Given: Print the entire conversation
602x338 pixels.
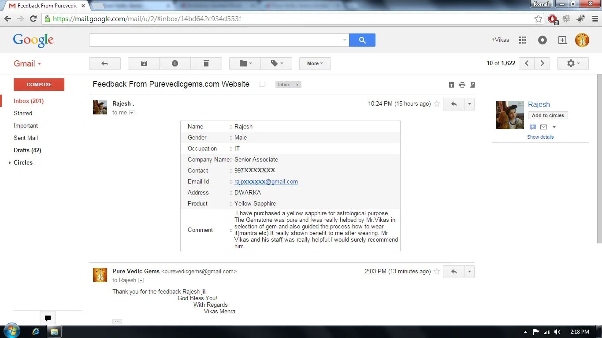Looking at the screenshot, I should pyautogui.click(x=462, y=85).
